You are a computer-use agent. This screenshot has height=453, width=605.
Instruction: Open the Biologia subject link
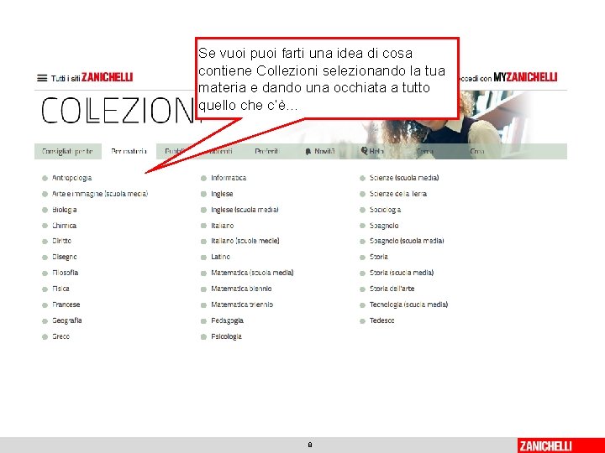[x=65, y=210]
